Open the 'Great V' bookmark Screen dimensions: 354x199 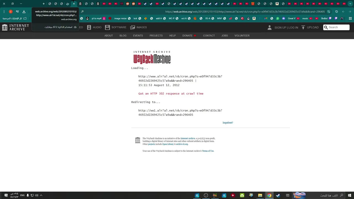(294, 19)
